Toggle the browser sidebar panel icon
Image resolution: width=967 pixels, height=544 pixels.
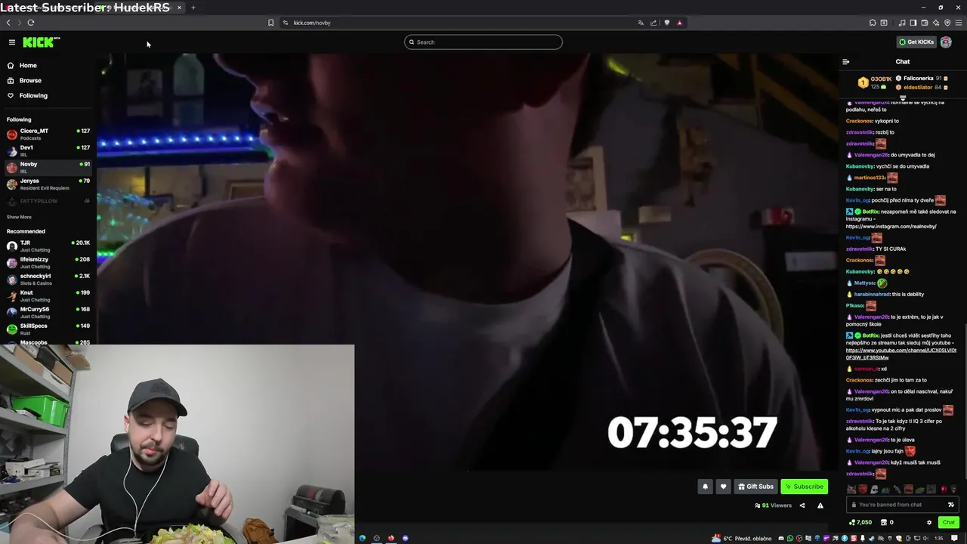click(x=913, y=23)
